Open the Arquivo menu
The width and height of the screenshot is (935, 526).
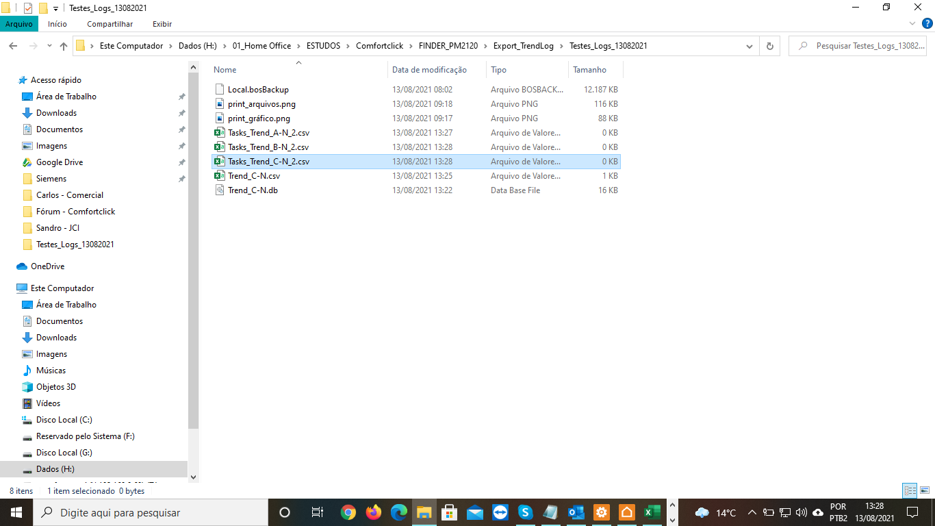tap(19, 24)
